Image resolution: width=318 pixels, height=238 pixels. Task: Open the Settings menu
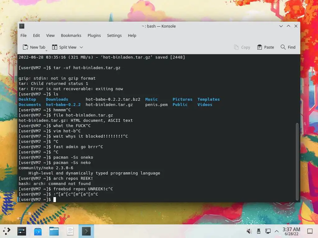pos(114,35)
